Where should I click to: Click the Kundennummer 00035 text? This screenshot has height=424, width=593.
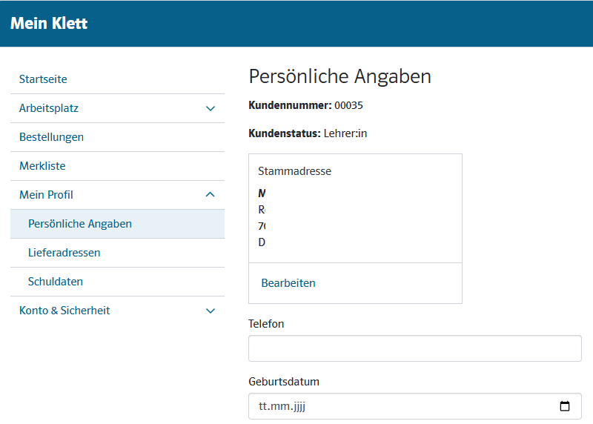click(x=305, y=105)
